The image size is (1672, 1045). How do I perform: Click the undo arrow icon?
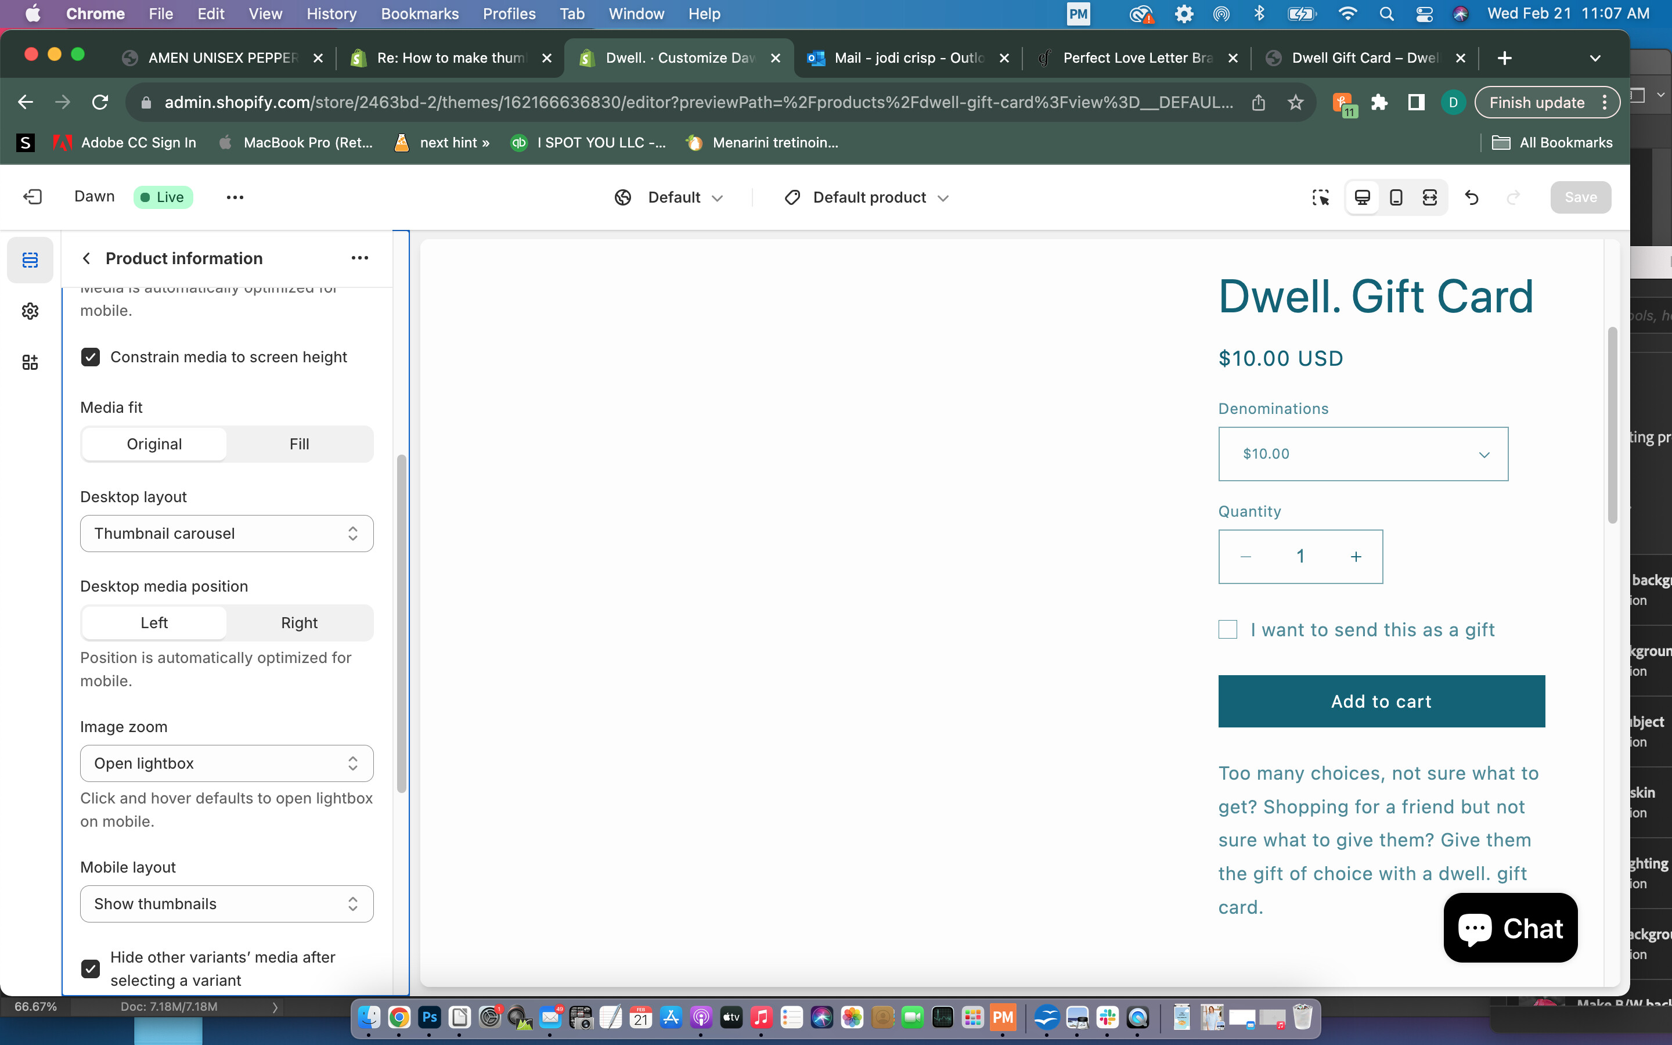tap(1472, 197)
